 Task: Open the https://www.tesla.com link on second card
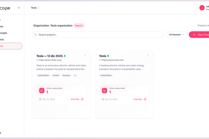click(113, 60)
